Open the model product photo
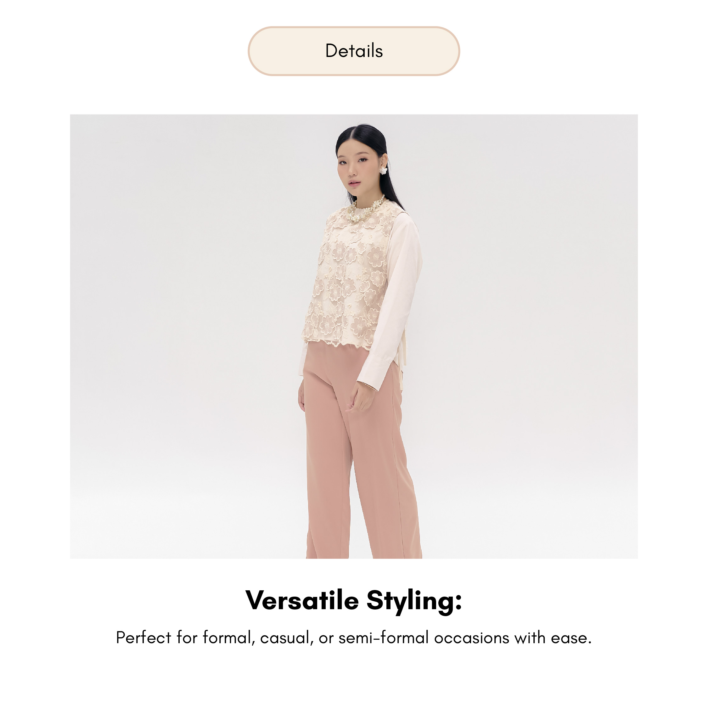Image resolution: width=708 pixels, height=708 pixels. click(354, 336)
